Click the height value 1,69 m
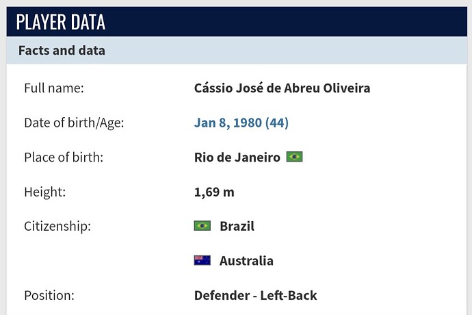 [x=214, y=192]
